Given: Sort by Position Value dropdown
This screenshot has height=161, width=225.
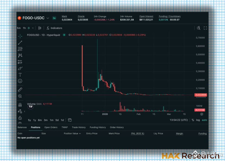Looking at the screenshot, I should pos(72,134).
